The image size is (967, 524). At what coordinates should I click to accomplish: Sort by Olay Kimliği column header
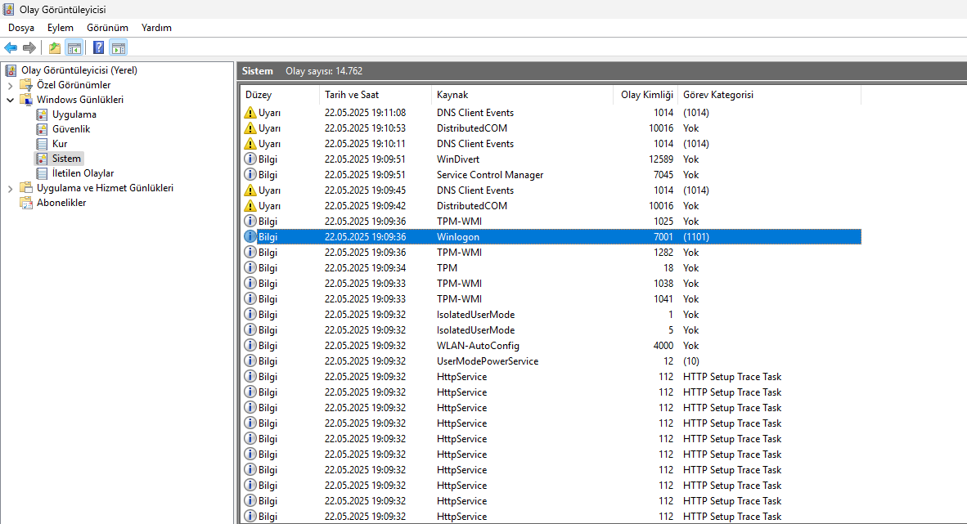point(645,95)
